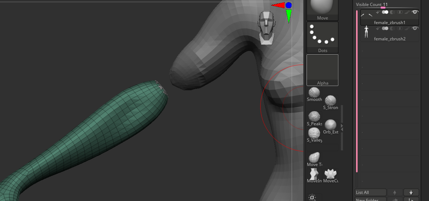Pick the Orb_Ext brush
The height and width of the screenshot is (201, 429).
pos(331,127)
